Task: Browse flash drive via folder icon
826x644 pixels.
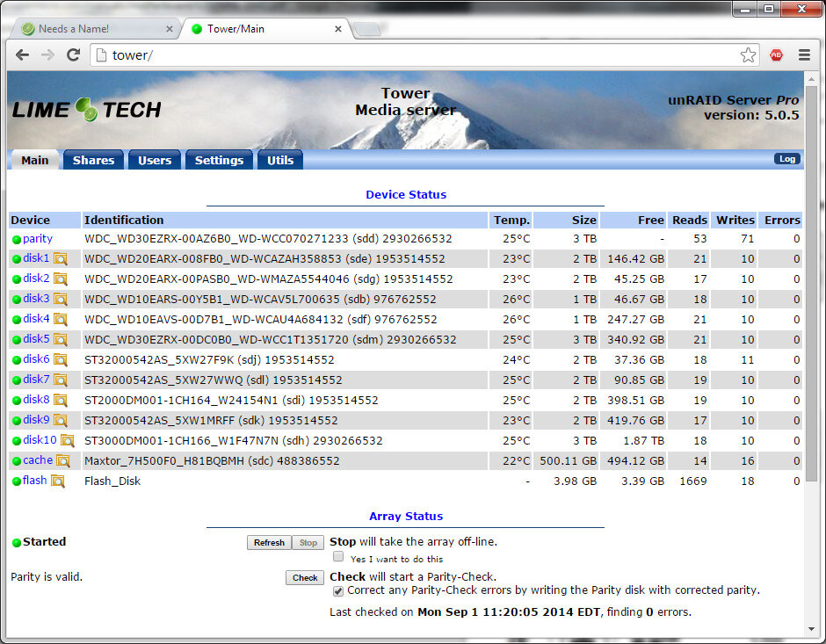Action: coord(58,481)
